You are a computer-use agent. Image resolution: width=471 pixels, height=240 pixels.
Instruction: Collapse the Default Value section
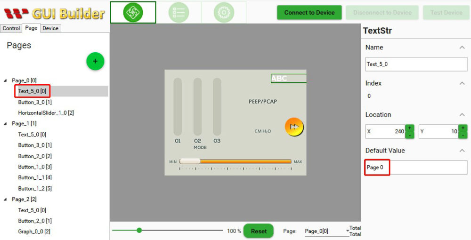pos(462,151)
